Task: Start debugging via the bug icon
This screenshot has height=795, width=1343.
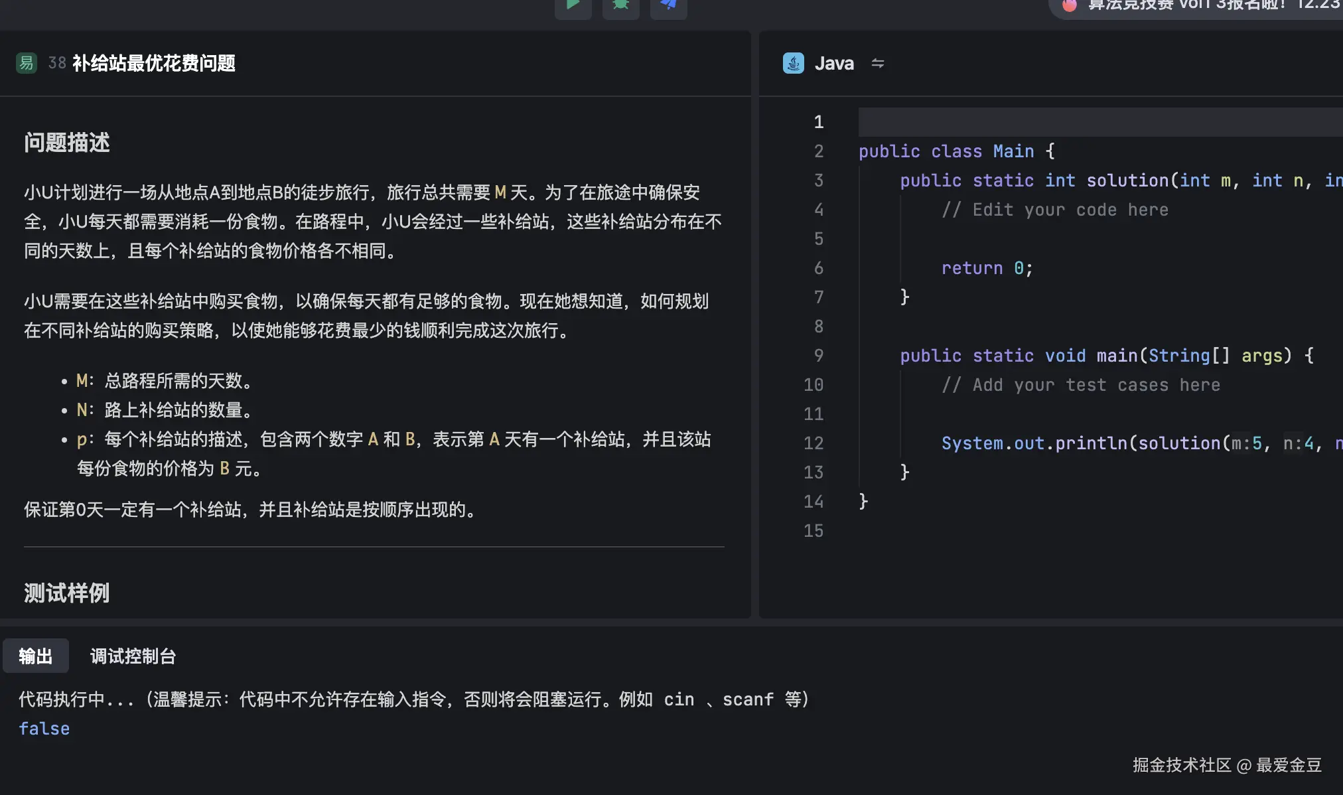Action: [x=620, y=5]
